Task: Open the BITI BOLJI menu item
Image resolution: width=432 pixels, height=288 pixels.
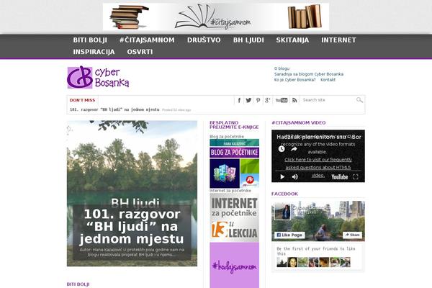Action: pyautogui.click(x=90, y=40)
